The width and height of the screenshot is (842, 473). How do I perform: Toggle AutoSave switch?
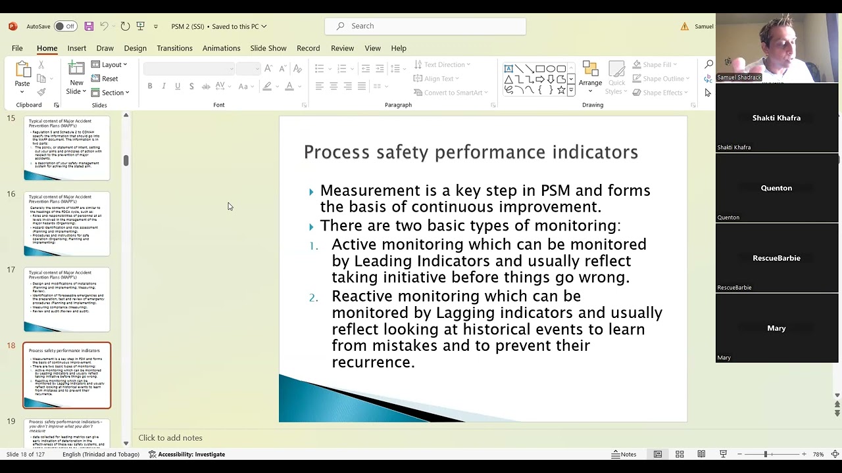pos(65,26)
